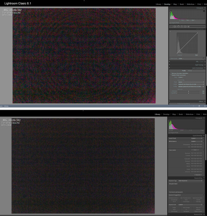Expand the HSL / Color panel
This screenshot has height=216, width=207.
coord(205,62)
